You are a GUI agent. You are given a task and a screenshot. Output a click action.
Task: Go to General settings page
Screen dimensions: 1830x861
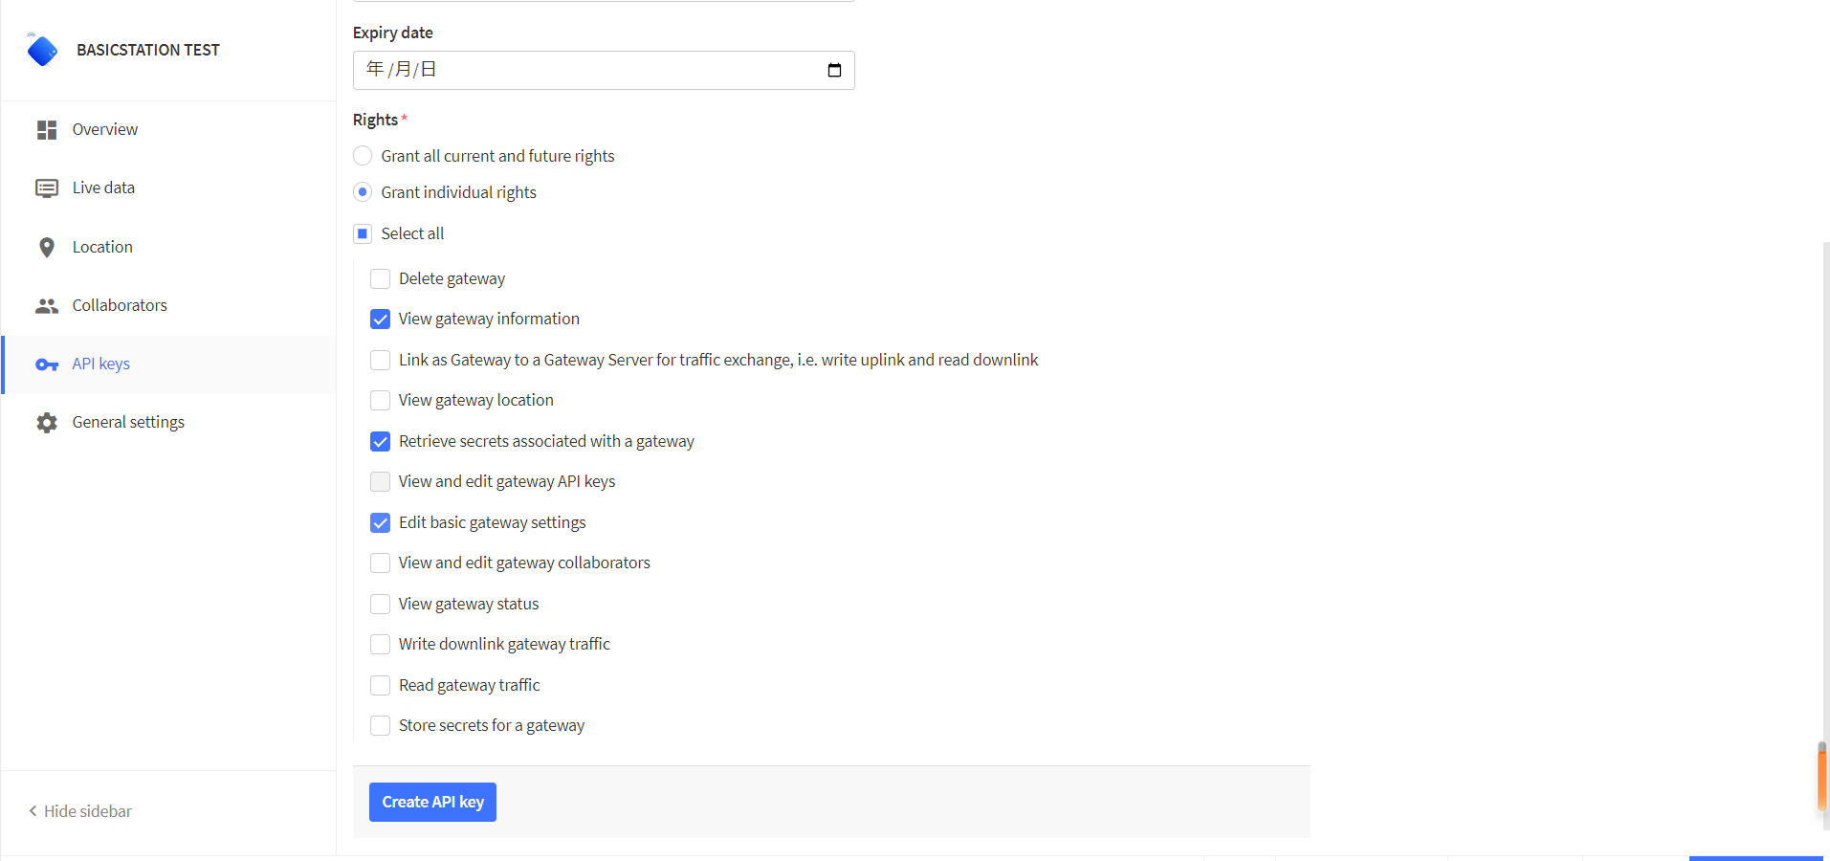tap(128, 423)
